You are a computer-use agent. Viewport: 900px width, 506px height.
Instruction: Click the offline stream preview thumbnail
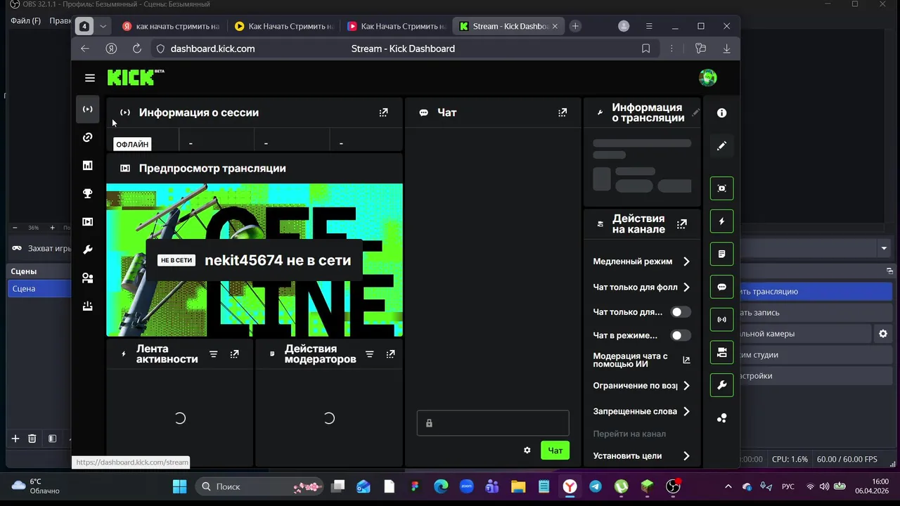[255, 260]
